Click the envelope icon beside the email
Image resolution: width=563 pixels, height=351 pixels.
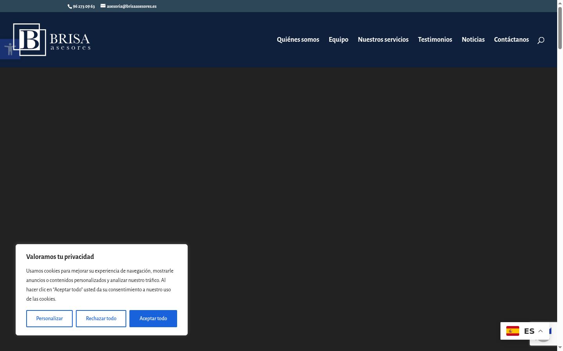click(x=103, y=6)
